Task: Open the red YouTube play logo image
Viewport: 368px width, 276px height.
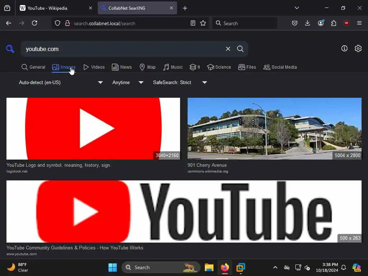Action: pos(93,129)
